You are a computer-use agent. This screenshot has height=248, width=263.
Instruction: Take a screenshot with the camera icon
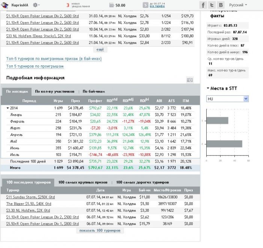pos(190,80)
